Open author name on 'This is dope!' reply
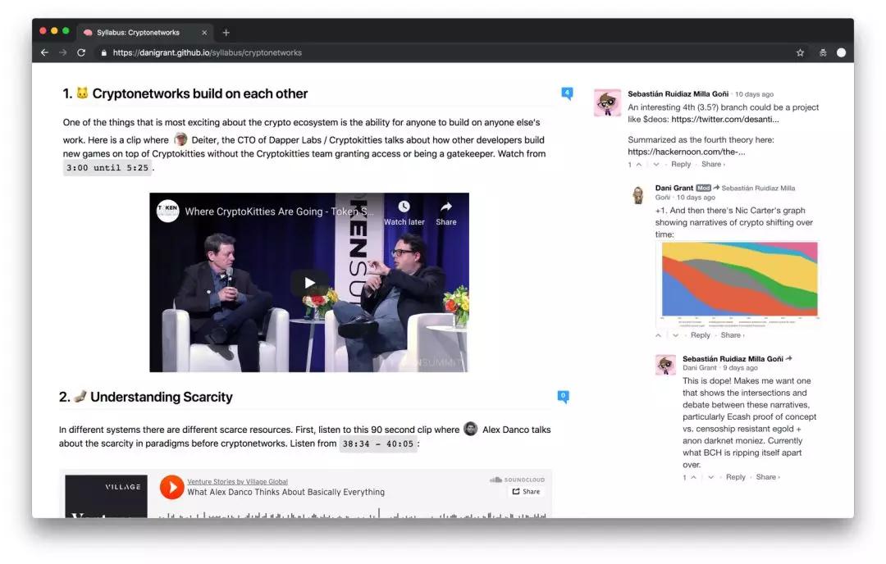This screenshot has height=564, width=886. [733, 359]
